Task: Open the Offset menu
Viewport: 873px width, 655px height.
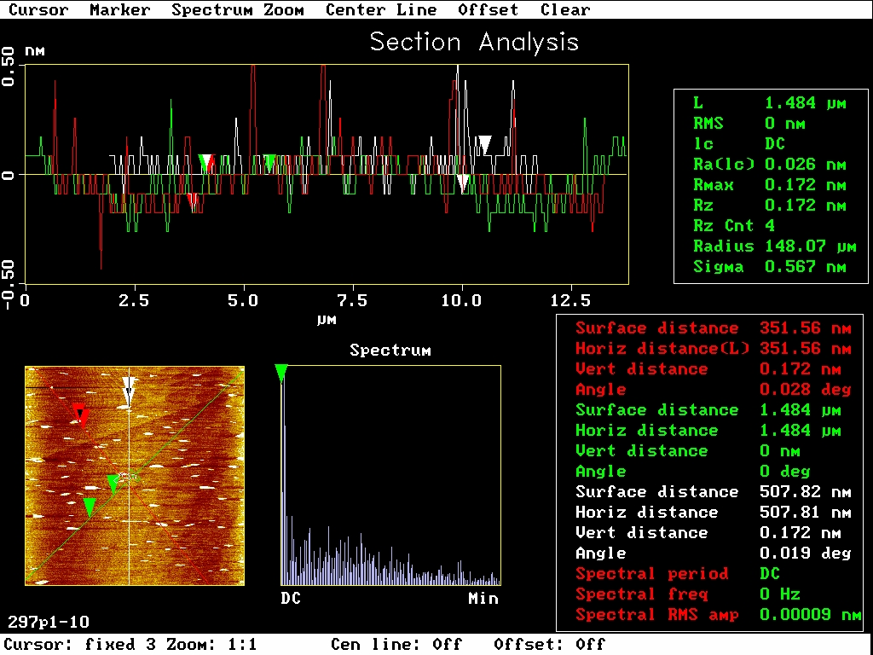Action: [488, 10]
